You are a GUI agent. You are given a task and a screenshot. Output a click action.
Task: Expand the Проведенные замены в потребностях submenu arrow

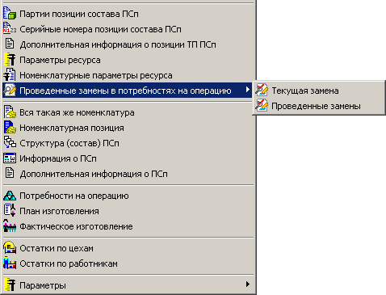(248, 90)
